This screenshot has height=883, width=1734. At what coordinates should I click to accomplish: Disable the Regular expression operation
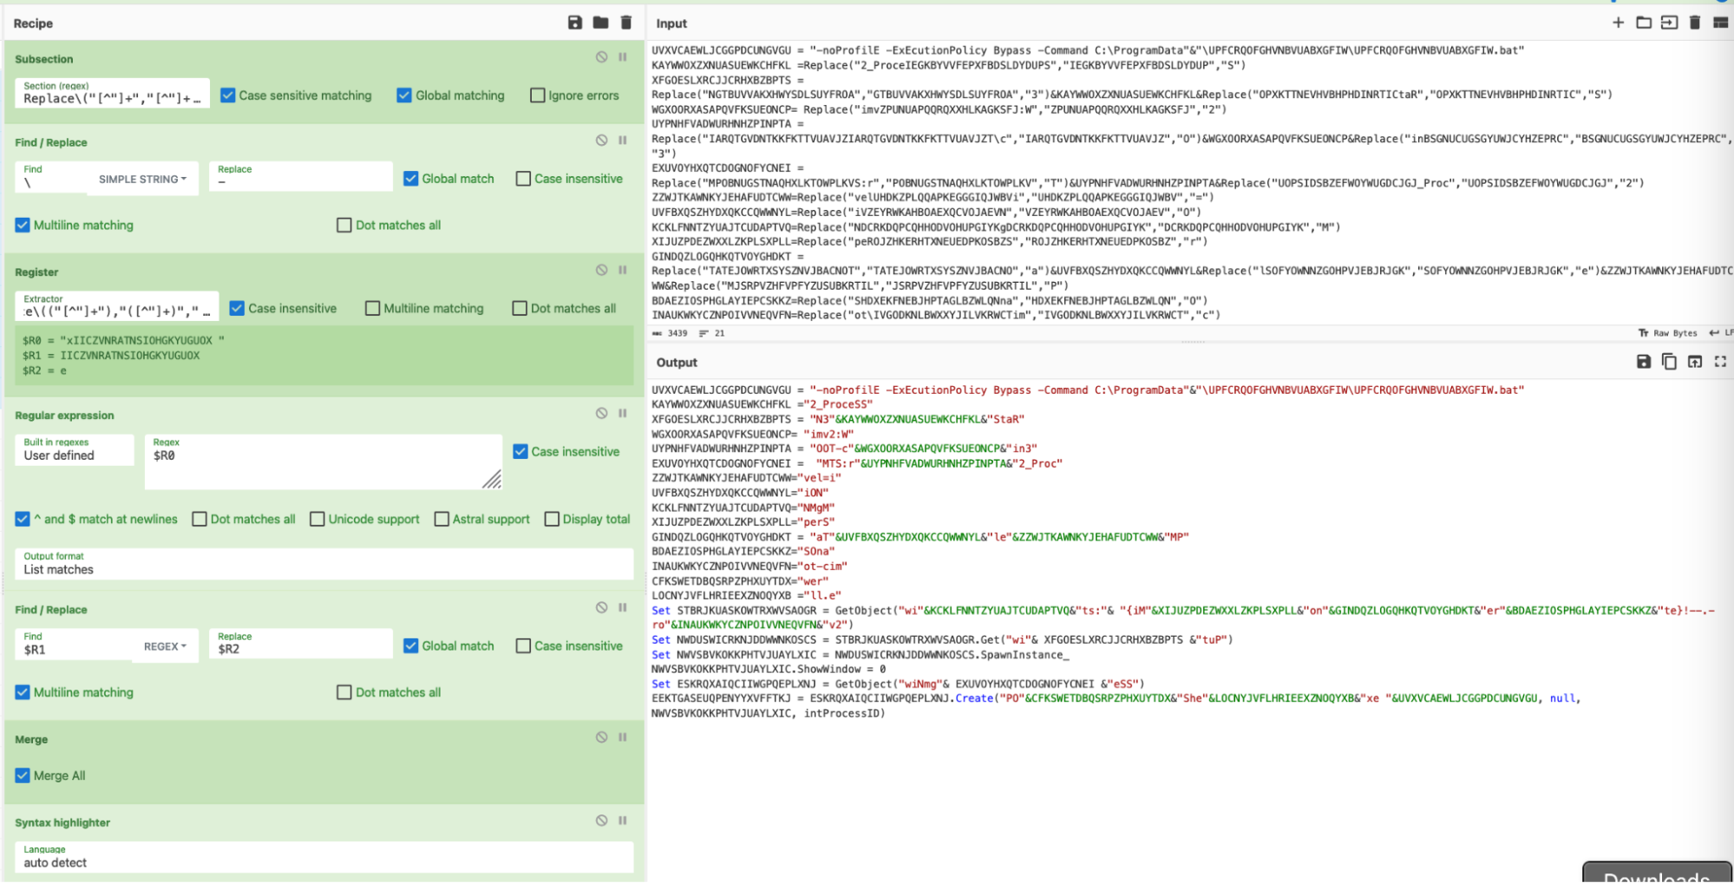point(600,413)
